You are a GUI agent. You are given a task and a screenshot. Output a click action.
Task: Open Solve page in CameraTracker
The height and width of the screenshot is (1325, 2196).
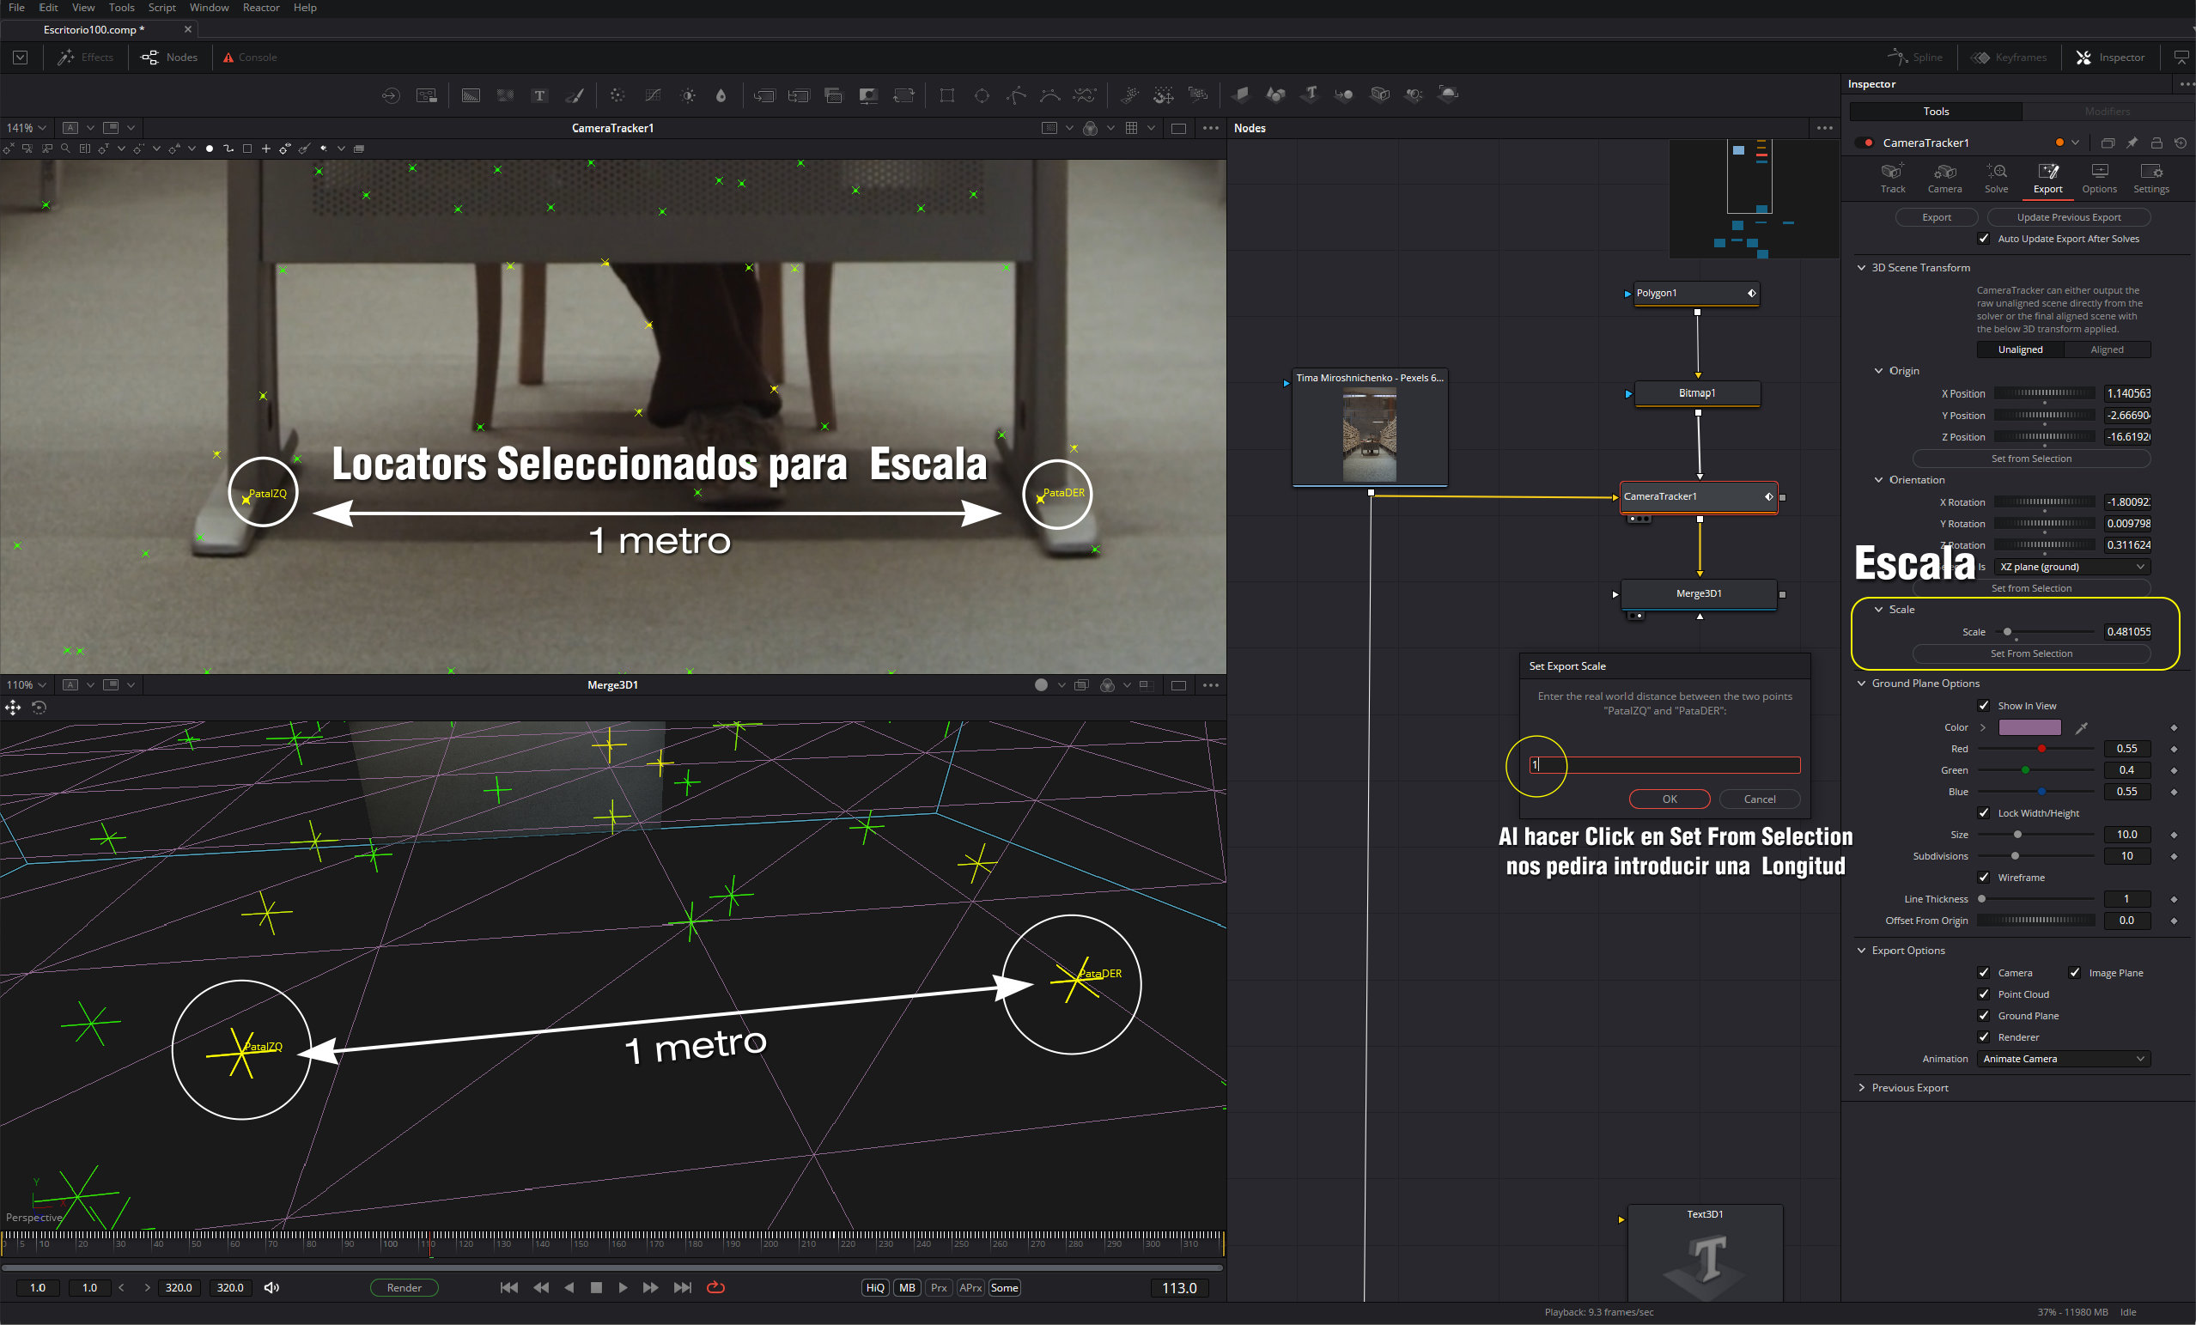[1996, 177]
